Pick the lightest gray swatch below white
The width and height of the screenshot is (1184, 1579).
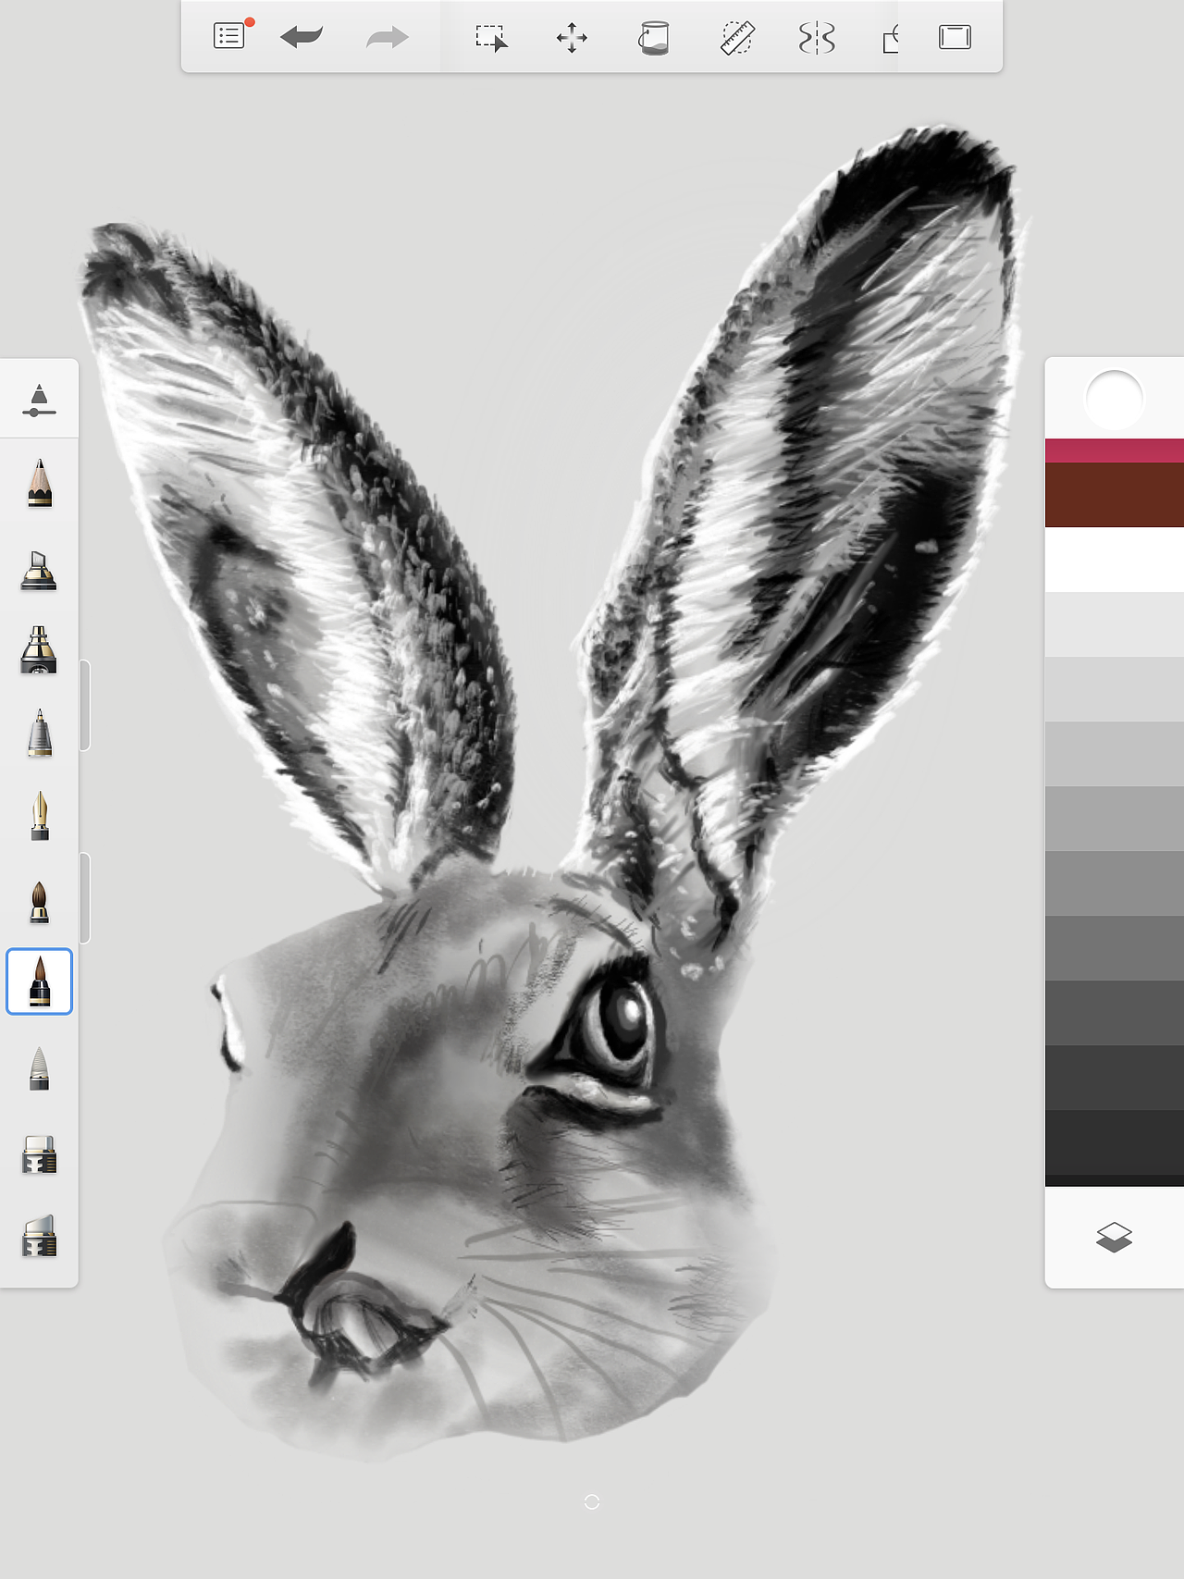(1115, 624)
